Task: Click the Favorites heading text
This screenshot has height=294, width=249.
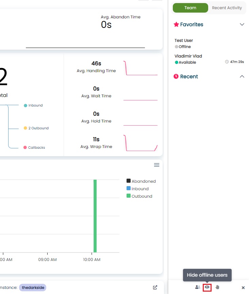Action: point(192,24)
